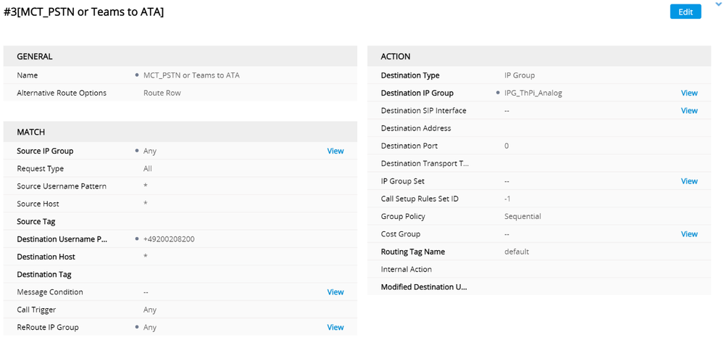Open View link for ReRoute IP Group
This screenshot has height=340, width=724.
point(335,328)
